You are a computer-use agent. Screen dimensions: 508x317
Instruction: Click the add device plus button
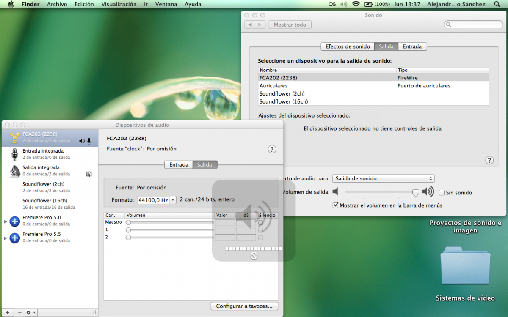[7, 312]
